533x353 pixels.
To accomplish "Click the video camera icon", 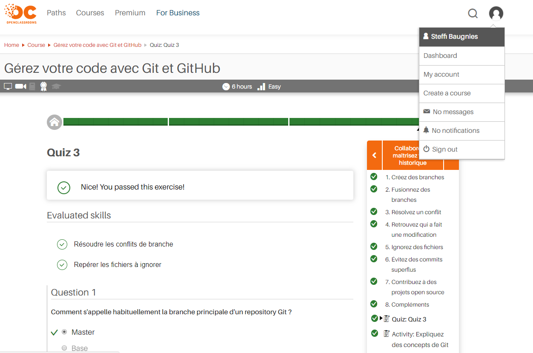I will click(21, 86).
